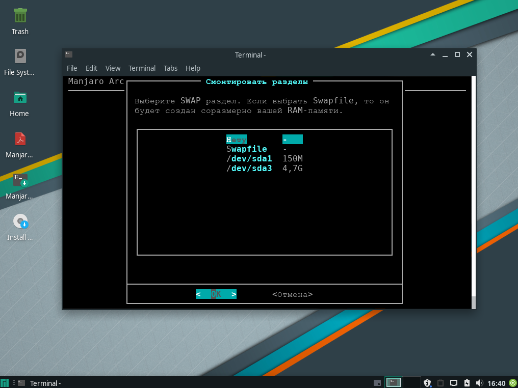This screenshot has height=388, width=518.
Task: Select /dev/sda3 4,7G partition entry
Action: point(249,169)
